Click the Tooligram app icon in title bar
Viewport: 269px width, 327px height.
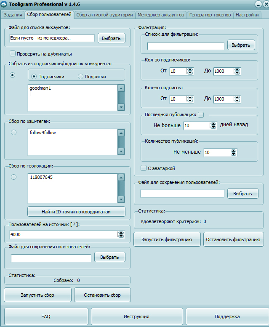click(4, 4)
